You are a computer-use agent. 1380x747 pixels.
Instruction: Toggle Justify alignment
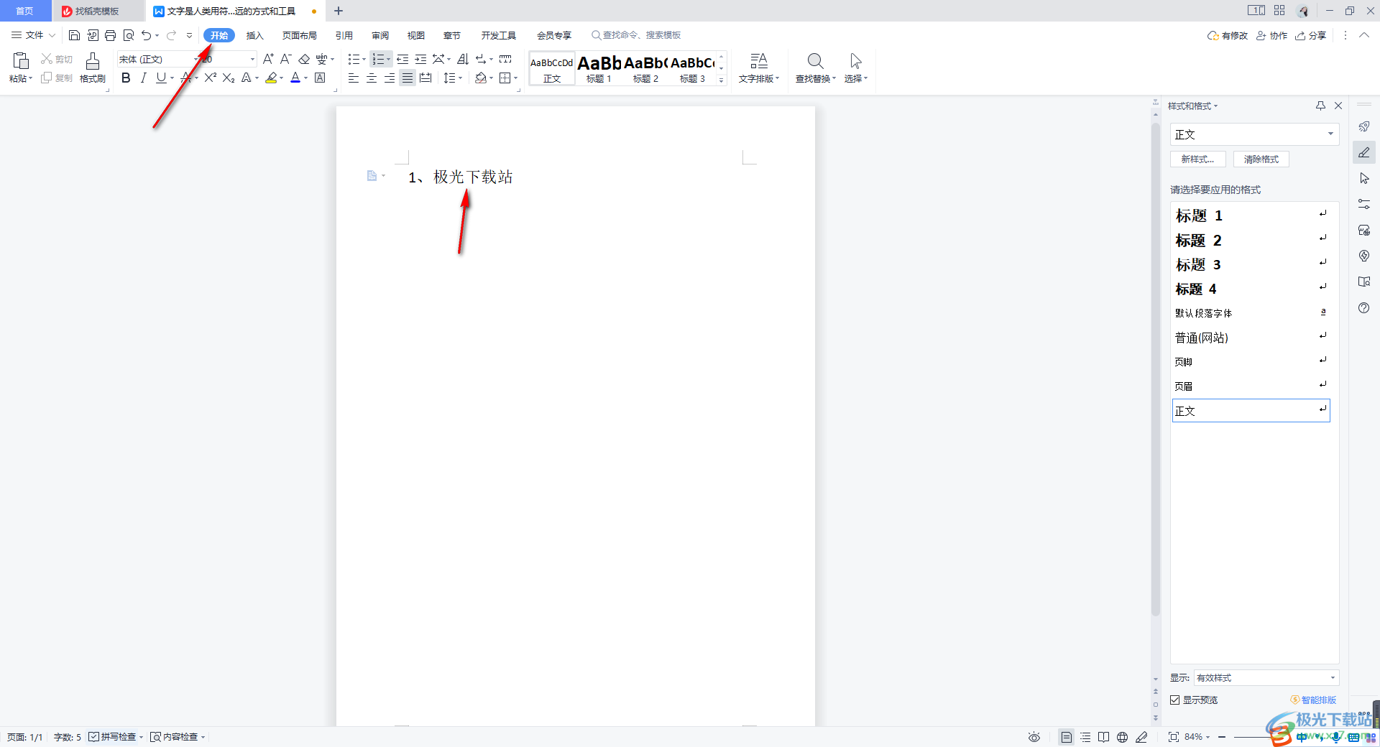pyautogui.click(x=408, y=78)
